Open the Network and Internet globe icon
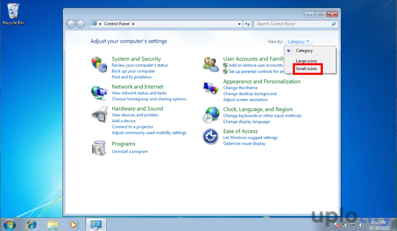This screenshot has width=397, height=231. (x=99, y=92)
